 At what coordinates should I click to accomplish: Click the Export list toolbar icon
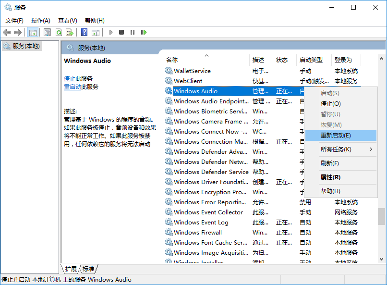coord(70,32)
